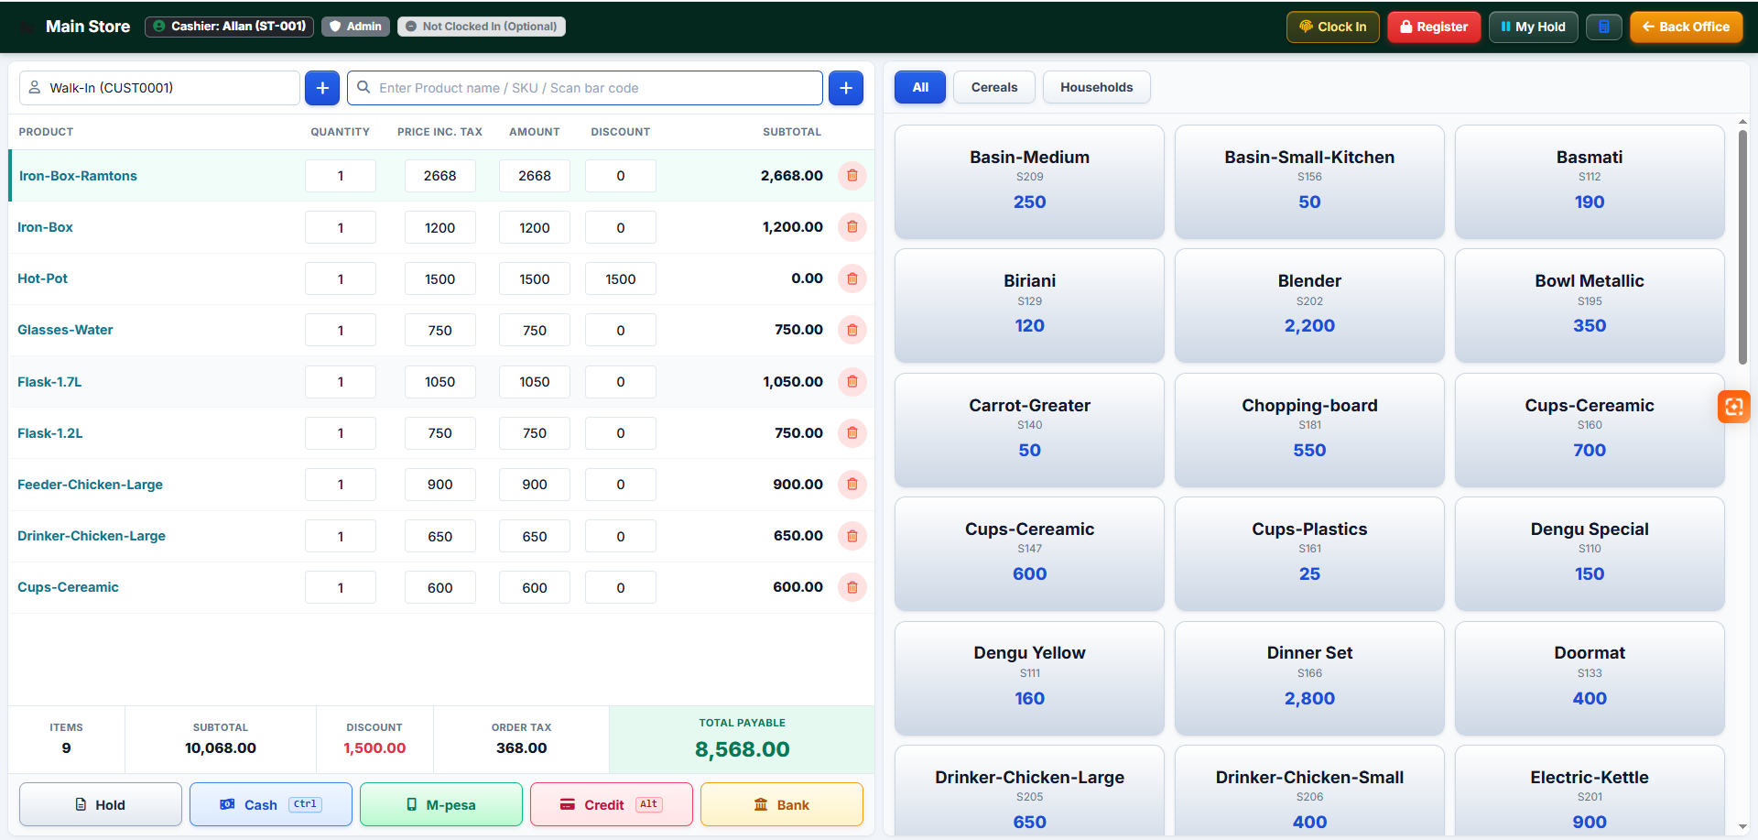Choose M-pesa payment method

click(x=441, y=804)
